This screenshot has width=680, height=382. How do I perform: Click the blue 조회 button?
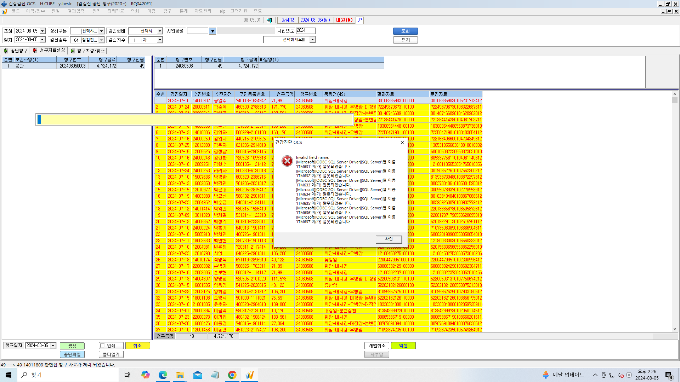(405, 31)
